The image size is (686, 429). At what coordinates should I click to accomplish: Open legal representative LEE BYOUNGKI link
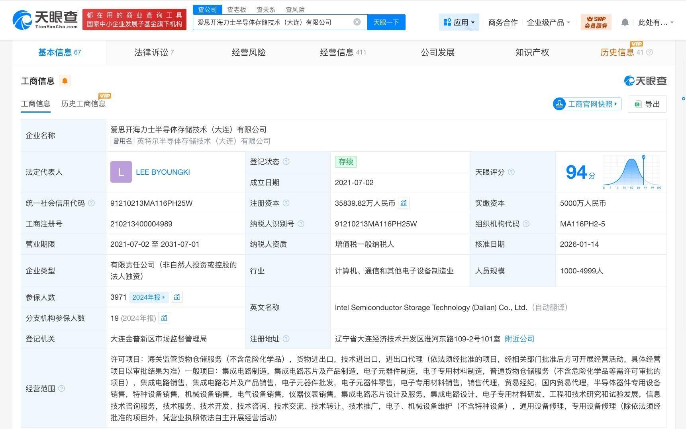(x=163, y=172)
